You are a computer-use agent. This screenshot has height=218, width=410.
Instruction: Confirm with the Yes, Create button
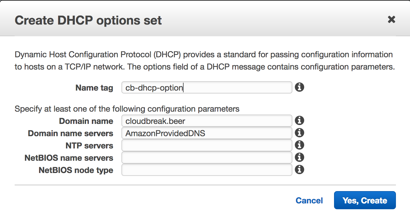coord(365,200)
